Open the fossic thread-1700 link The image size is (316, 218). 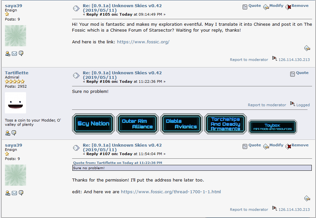pos(171,192)
